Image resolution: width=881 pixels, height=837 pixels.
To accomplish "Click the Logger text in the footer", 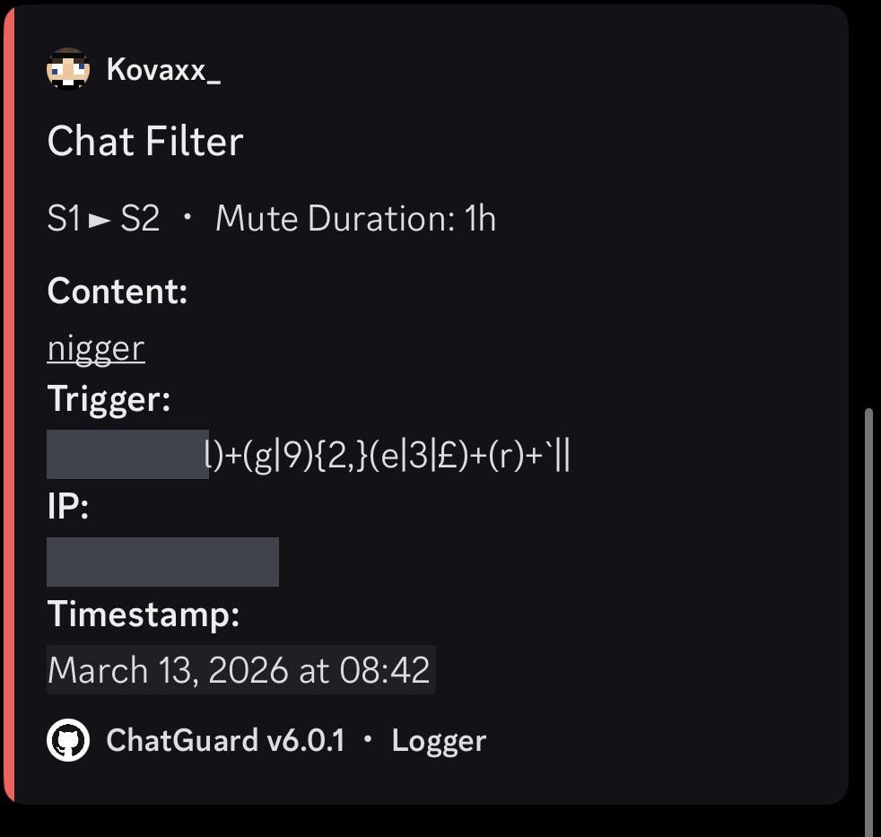I will [x=439, y=740].
